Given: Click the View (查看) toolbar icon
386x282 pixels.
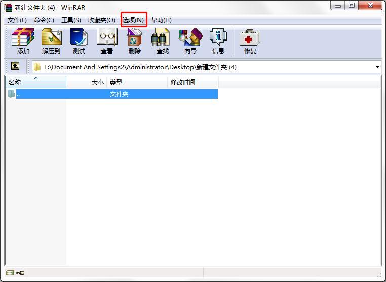Looking at the screenshot, I should click(107, 37).
